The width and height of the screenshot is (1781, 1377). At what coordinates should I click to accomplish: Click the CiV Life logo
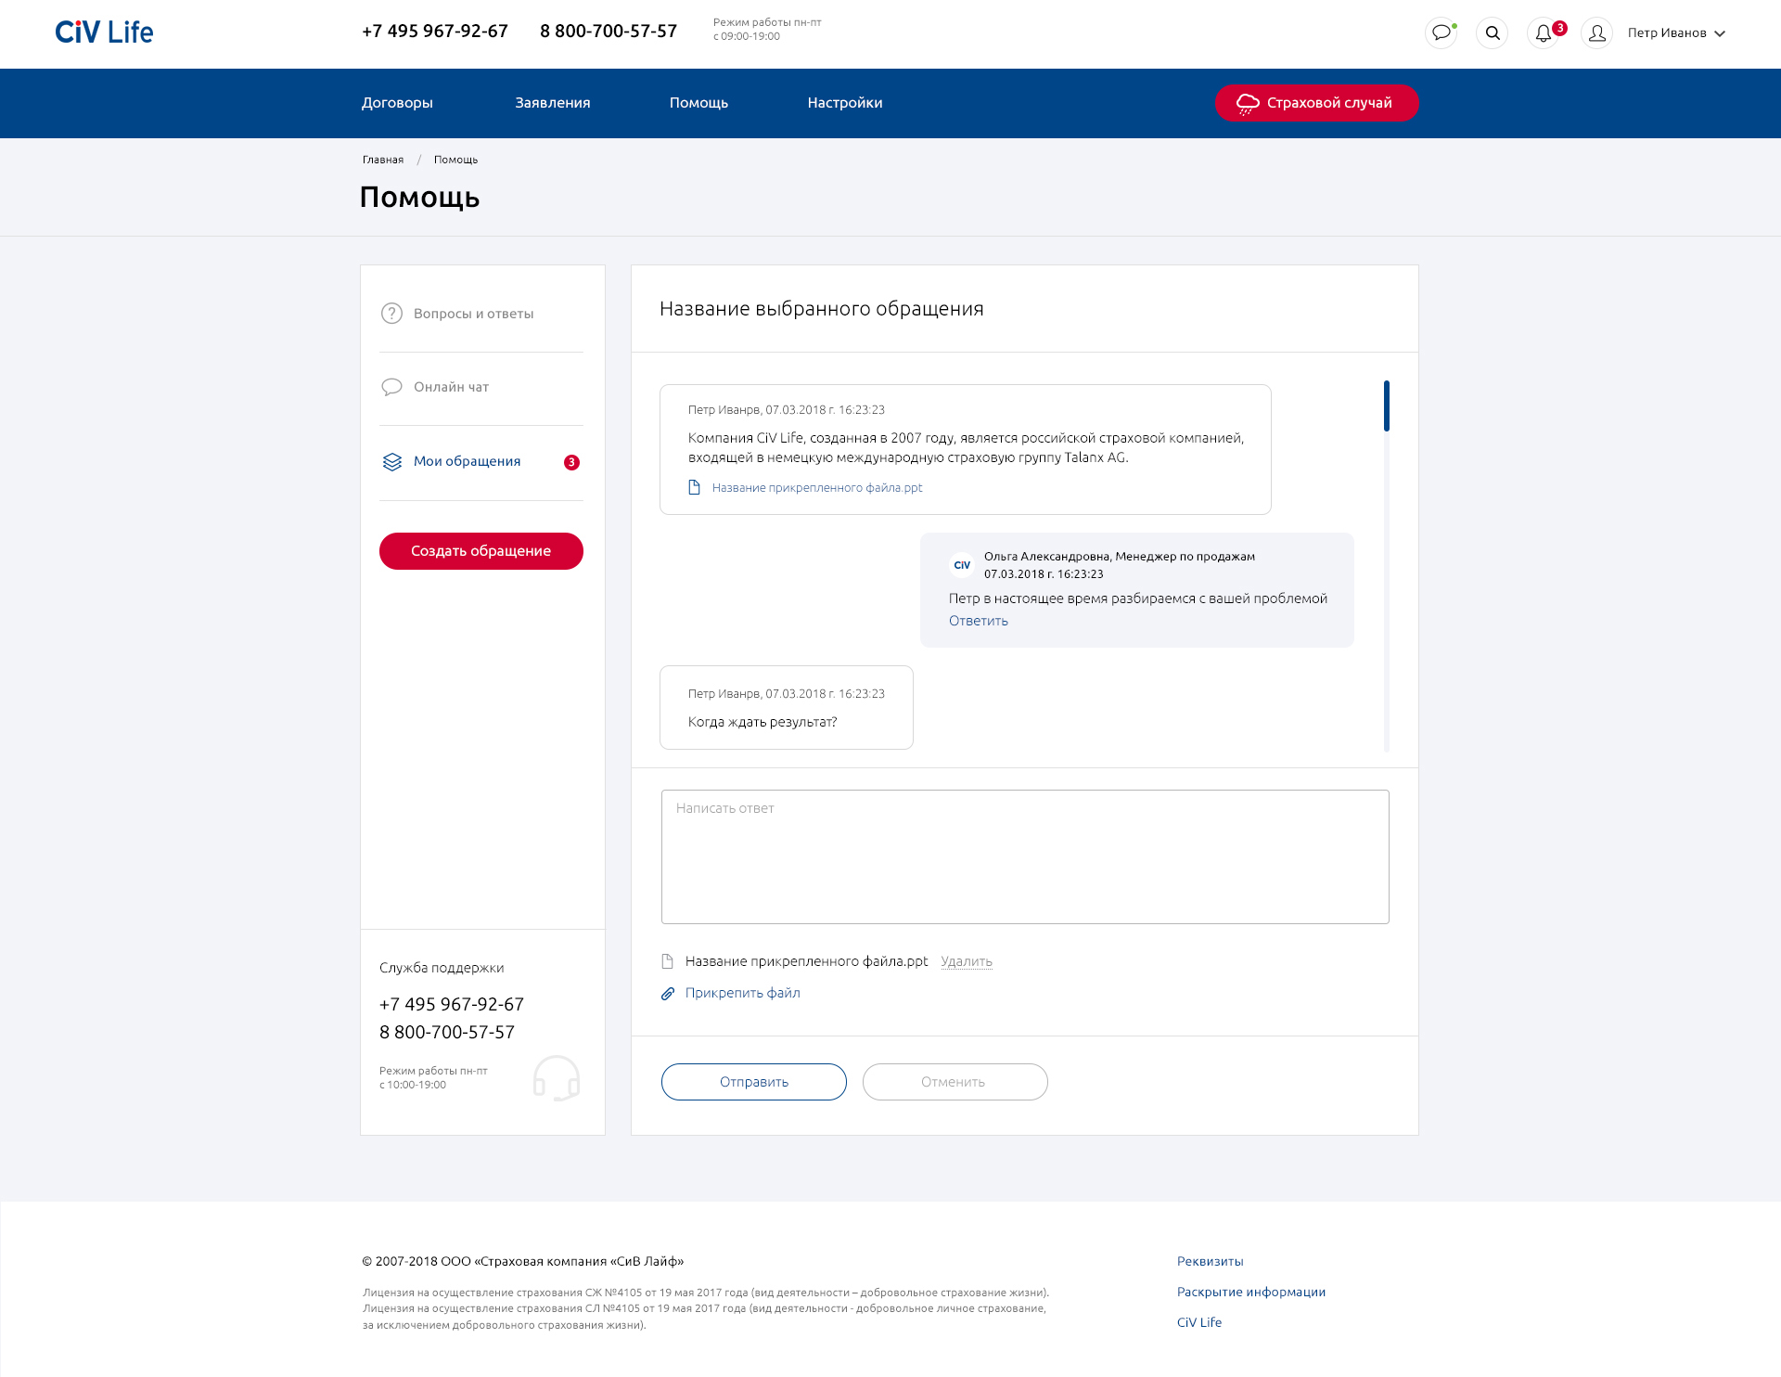104,32
